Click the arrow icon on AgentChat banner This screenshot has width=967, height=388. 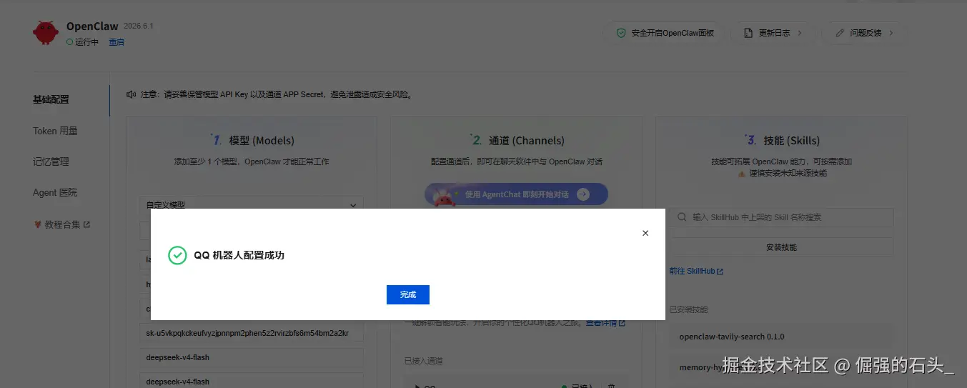pyautogui.click(x=583, y=194)
